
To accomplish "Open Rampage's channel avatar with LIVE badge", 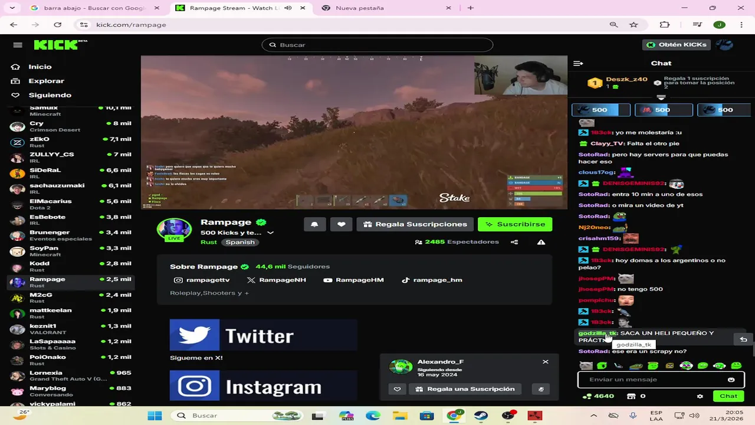I will tap(174, 230).
